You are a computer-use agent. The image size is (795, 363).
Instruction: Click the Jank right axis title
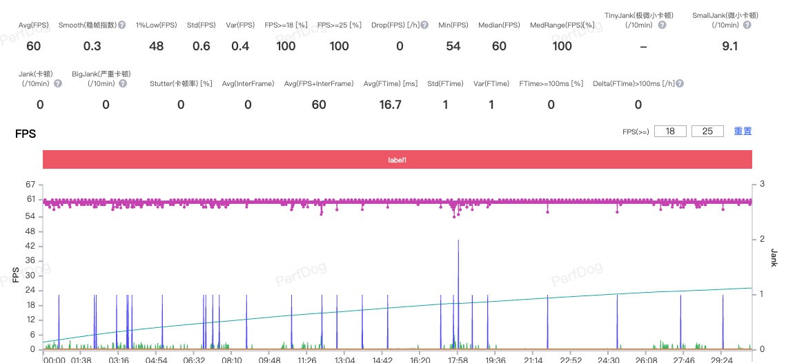click(774, 258)
